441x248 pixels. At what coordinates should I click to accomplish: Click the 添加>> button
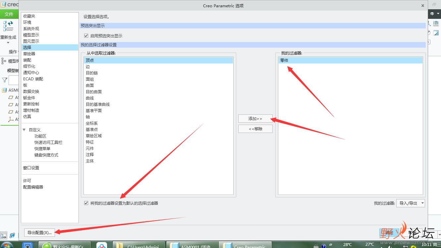[255, 118]
